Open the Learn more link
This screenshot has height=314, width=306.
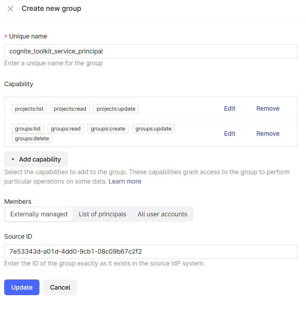tap(125, 181)
